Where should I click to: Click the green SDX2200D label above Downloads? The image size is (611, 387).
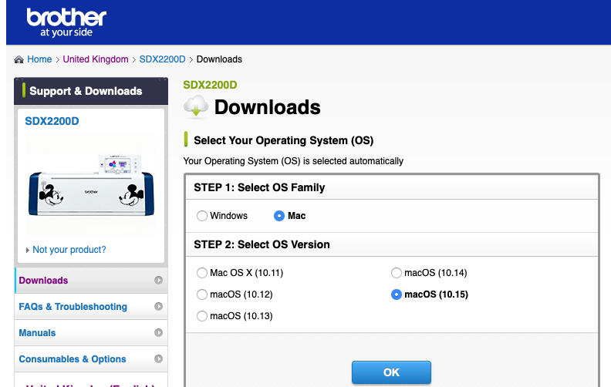coord(210,85)
